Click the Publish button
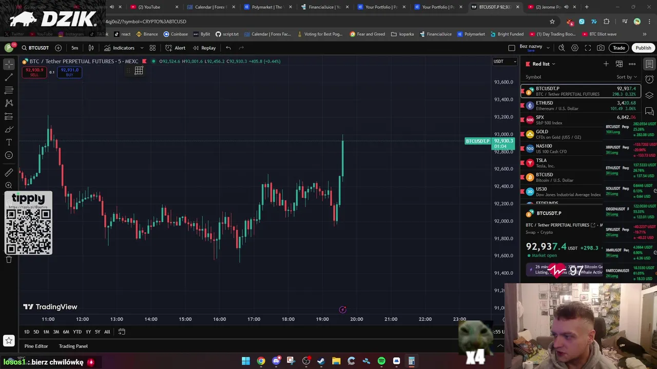The image size is (657, 369). coord(643,48)
